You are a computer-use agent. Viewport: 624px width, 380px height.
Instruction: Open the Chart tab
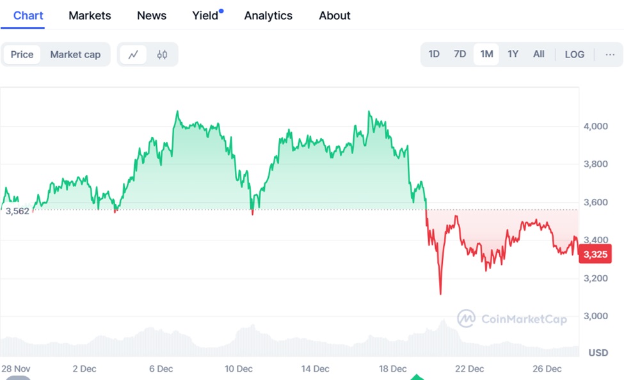click(28, 15)
